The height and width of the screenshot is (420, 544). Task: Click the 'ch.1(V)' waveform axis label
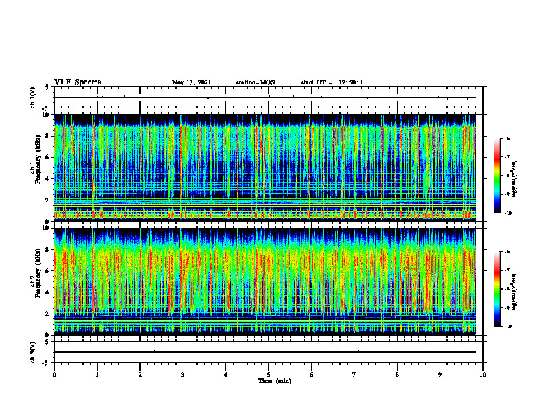(32, 97)
